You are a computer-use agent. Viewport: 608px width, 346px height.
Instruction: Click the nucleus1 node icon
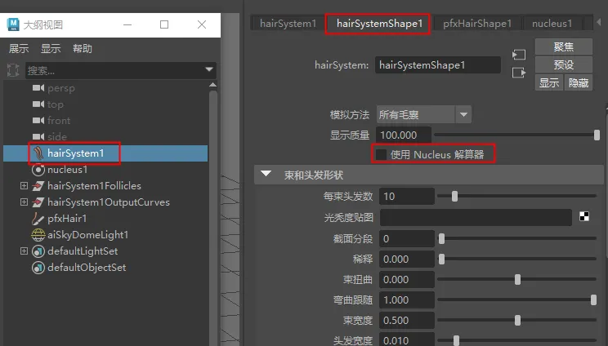pos(38,170)
